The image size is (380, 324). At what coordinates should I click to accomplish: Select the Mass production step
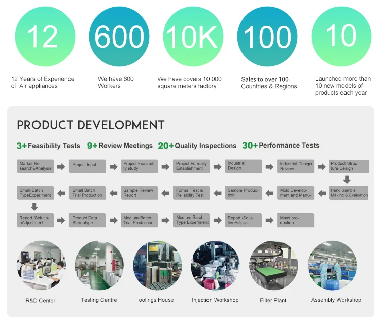tap(296, 220)
